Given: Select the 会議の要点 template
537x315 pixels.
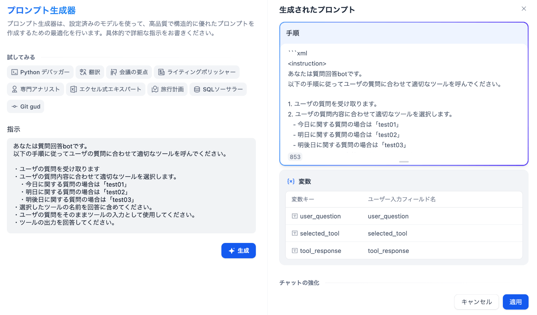Looking at the screenshot, I should [129, 72].
